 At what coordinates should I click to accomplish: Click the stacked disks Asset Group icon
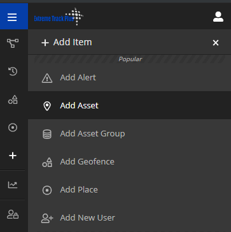click(x=47, y=134)
